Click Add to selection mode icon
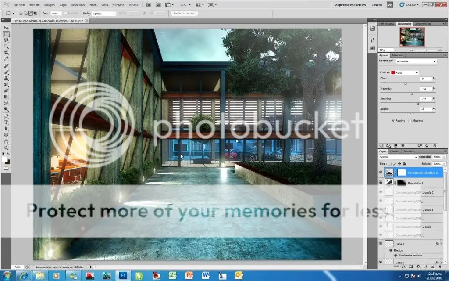 [x=25, y=14]
